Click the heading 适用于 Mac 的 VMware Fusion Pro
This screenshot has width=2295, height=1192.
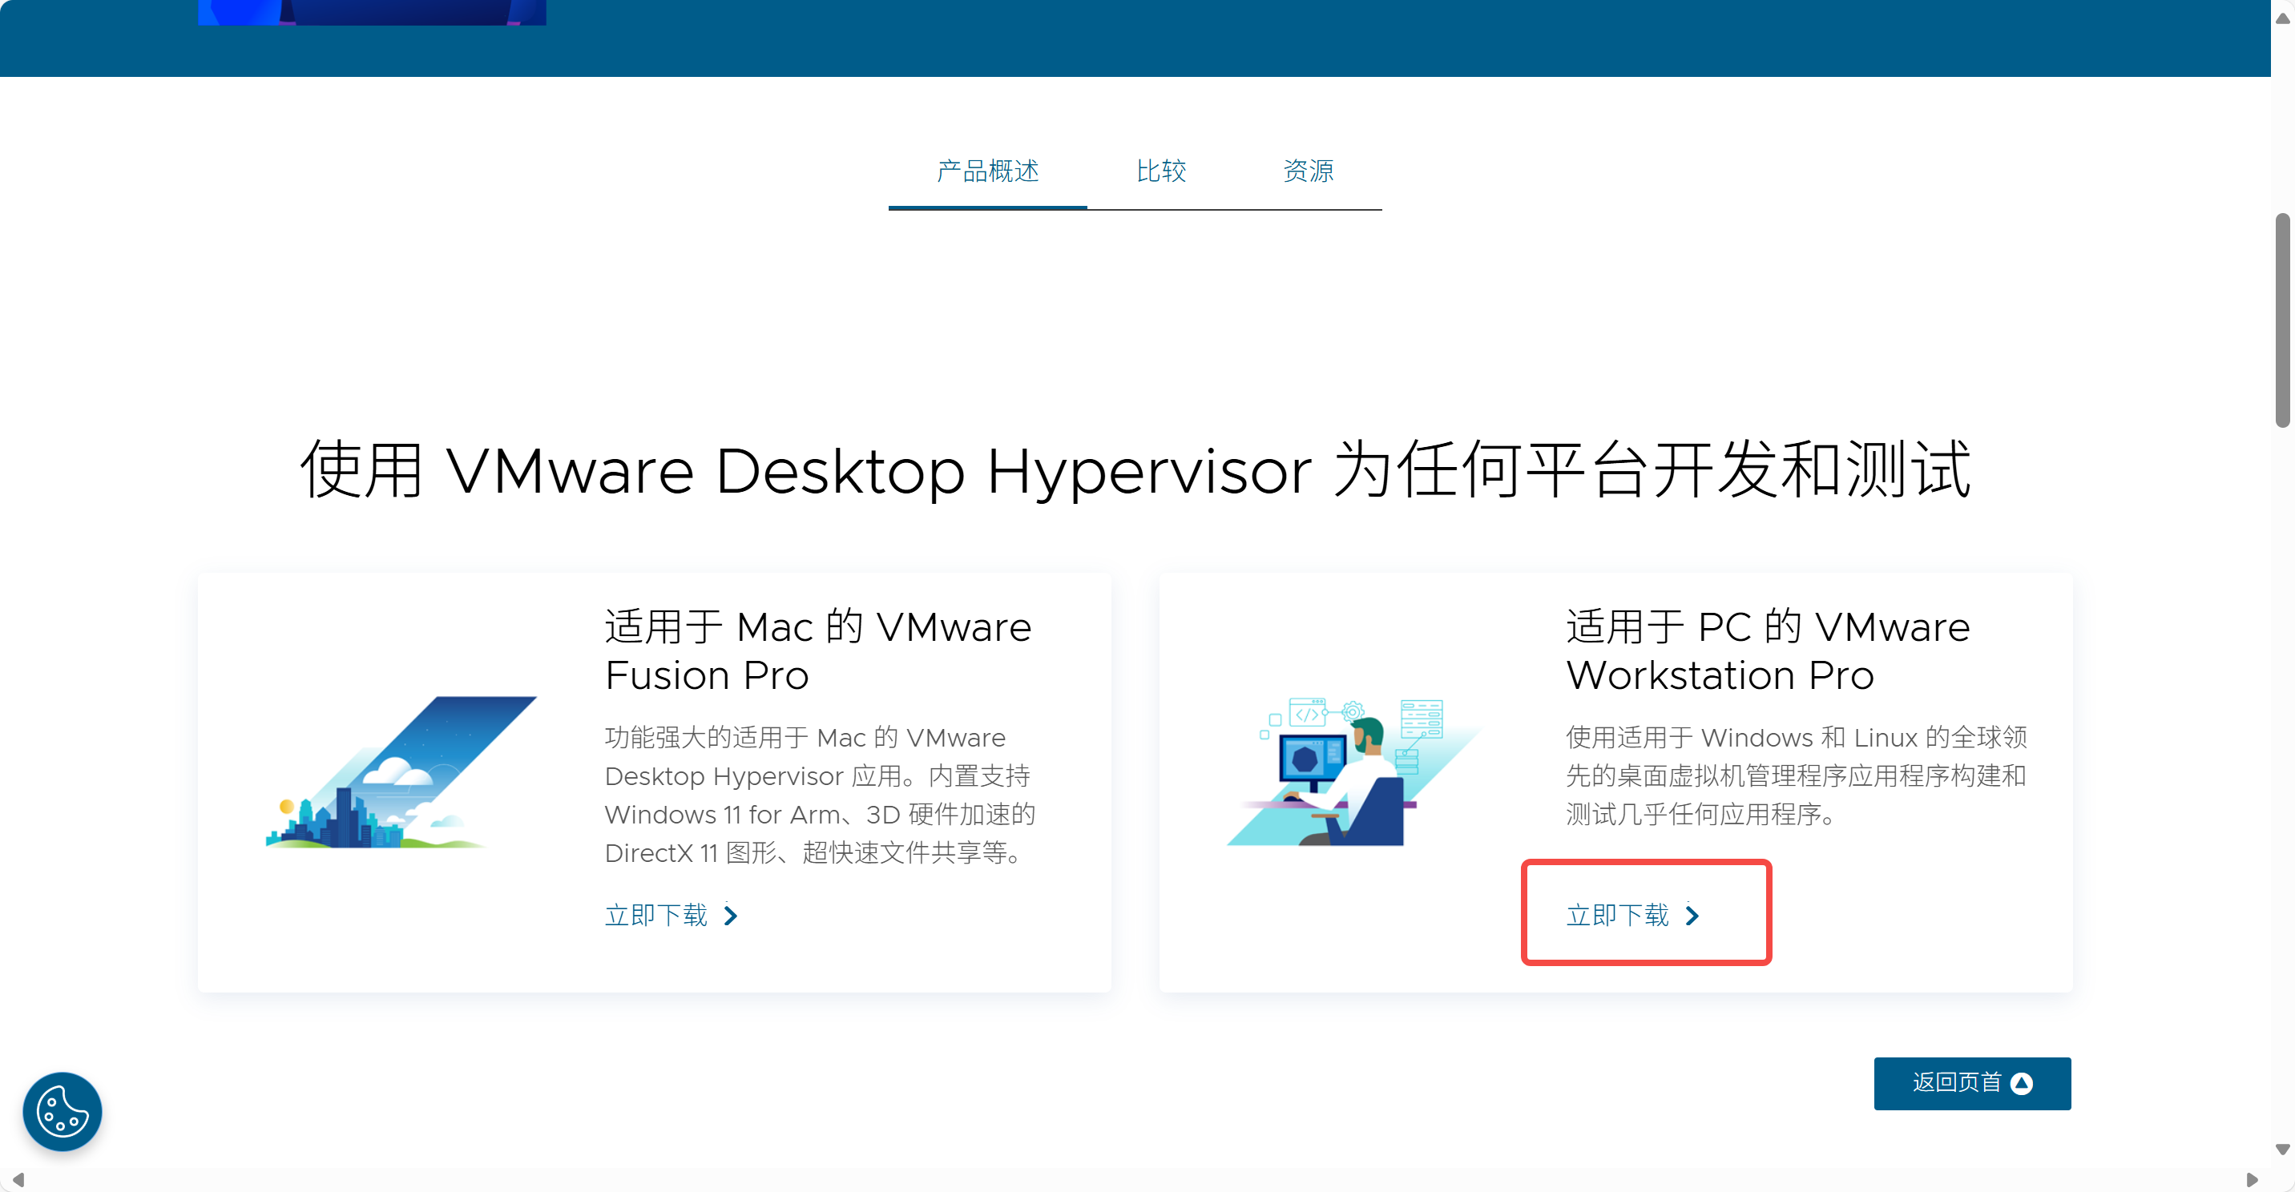coord(818,650)
